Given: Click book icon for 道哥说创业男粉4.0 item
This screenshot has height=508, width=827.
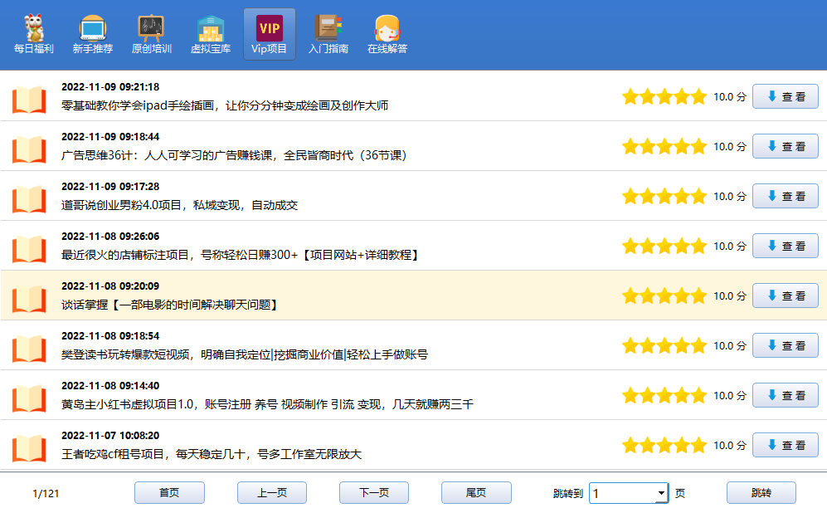Looking at the screenshot, I should (x=29, y=199).
